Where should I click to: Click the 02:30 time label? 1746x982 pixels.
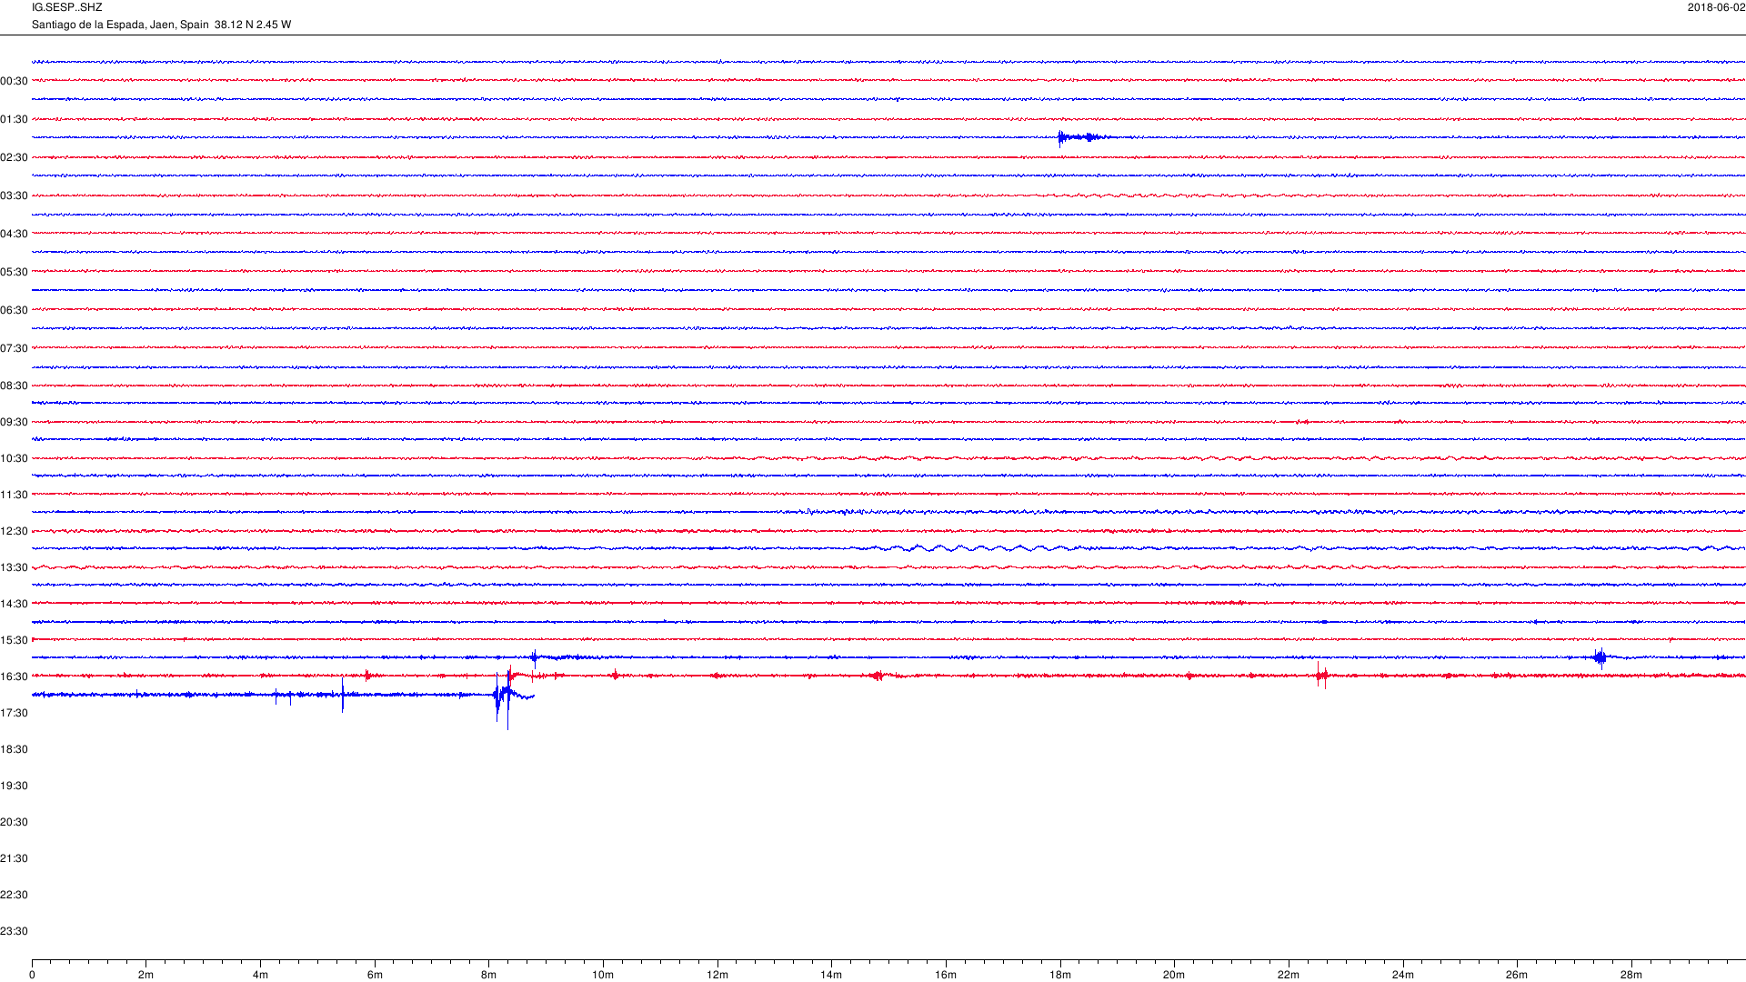point(14,157)
